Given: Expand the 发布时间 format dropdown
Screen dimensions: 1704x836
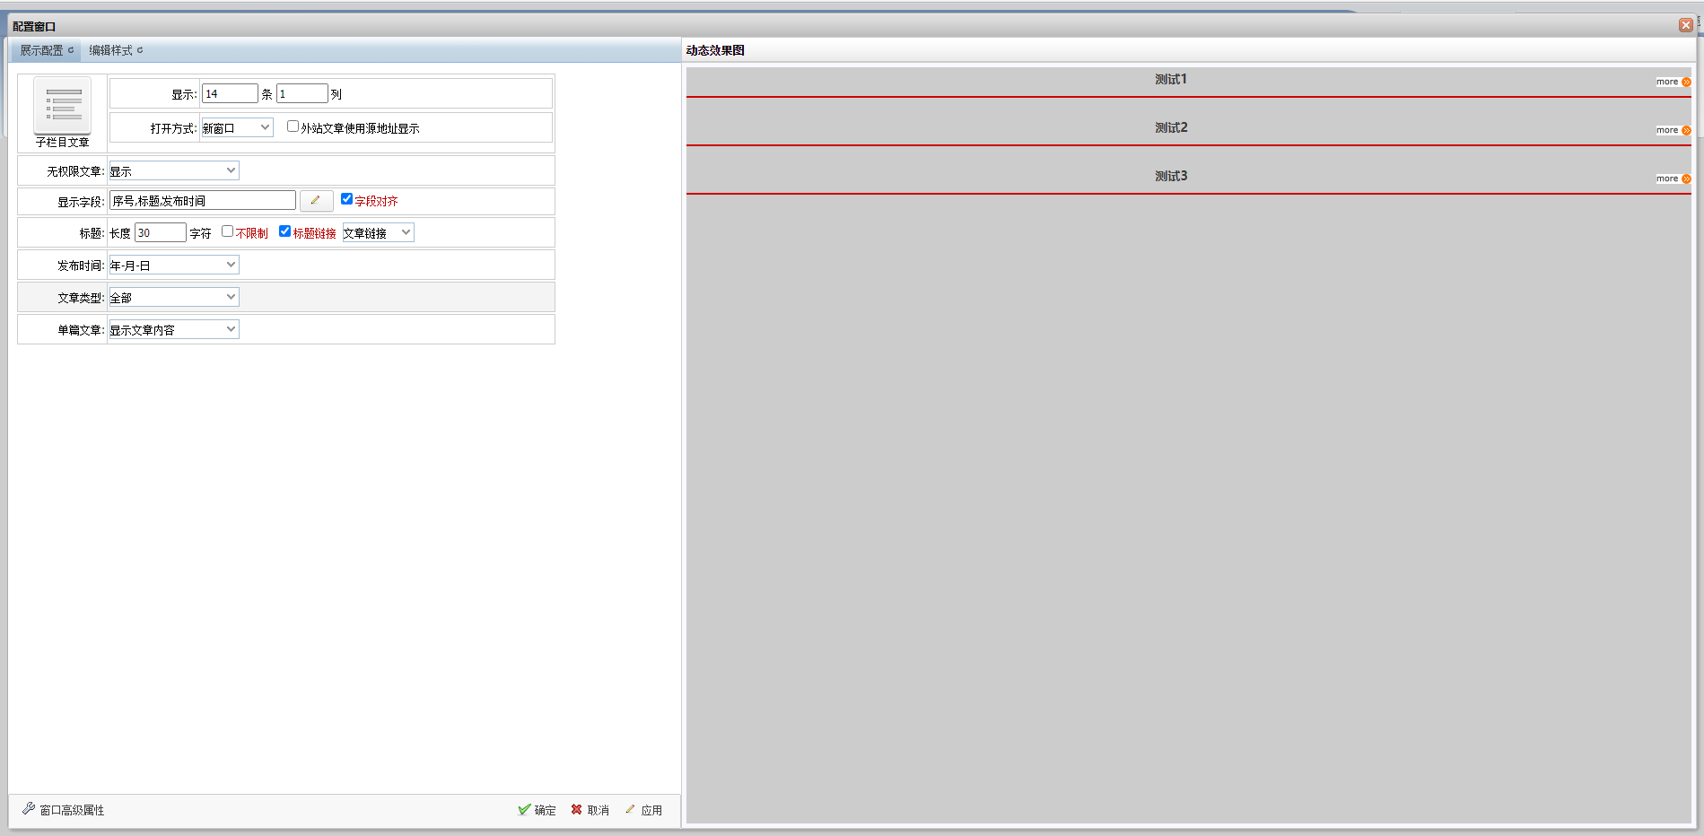Looking at the screenshot, I should tap(174, 266).
